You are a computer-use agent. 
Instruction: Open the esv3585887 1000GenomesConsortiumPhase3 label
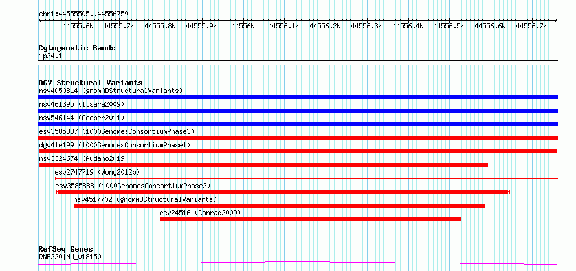pos(116,131)
